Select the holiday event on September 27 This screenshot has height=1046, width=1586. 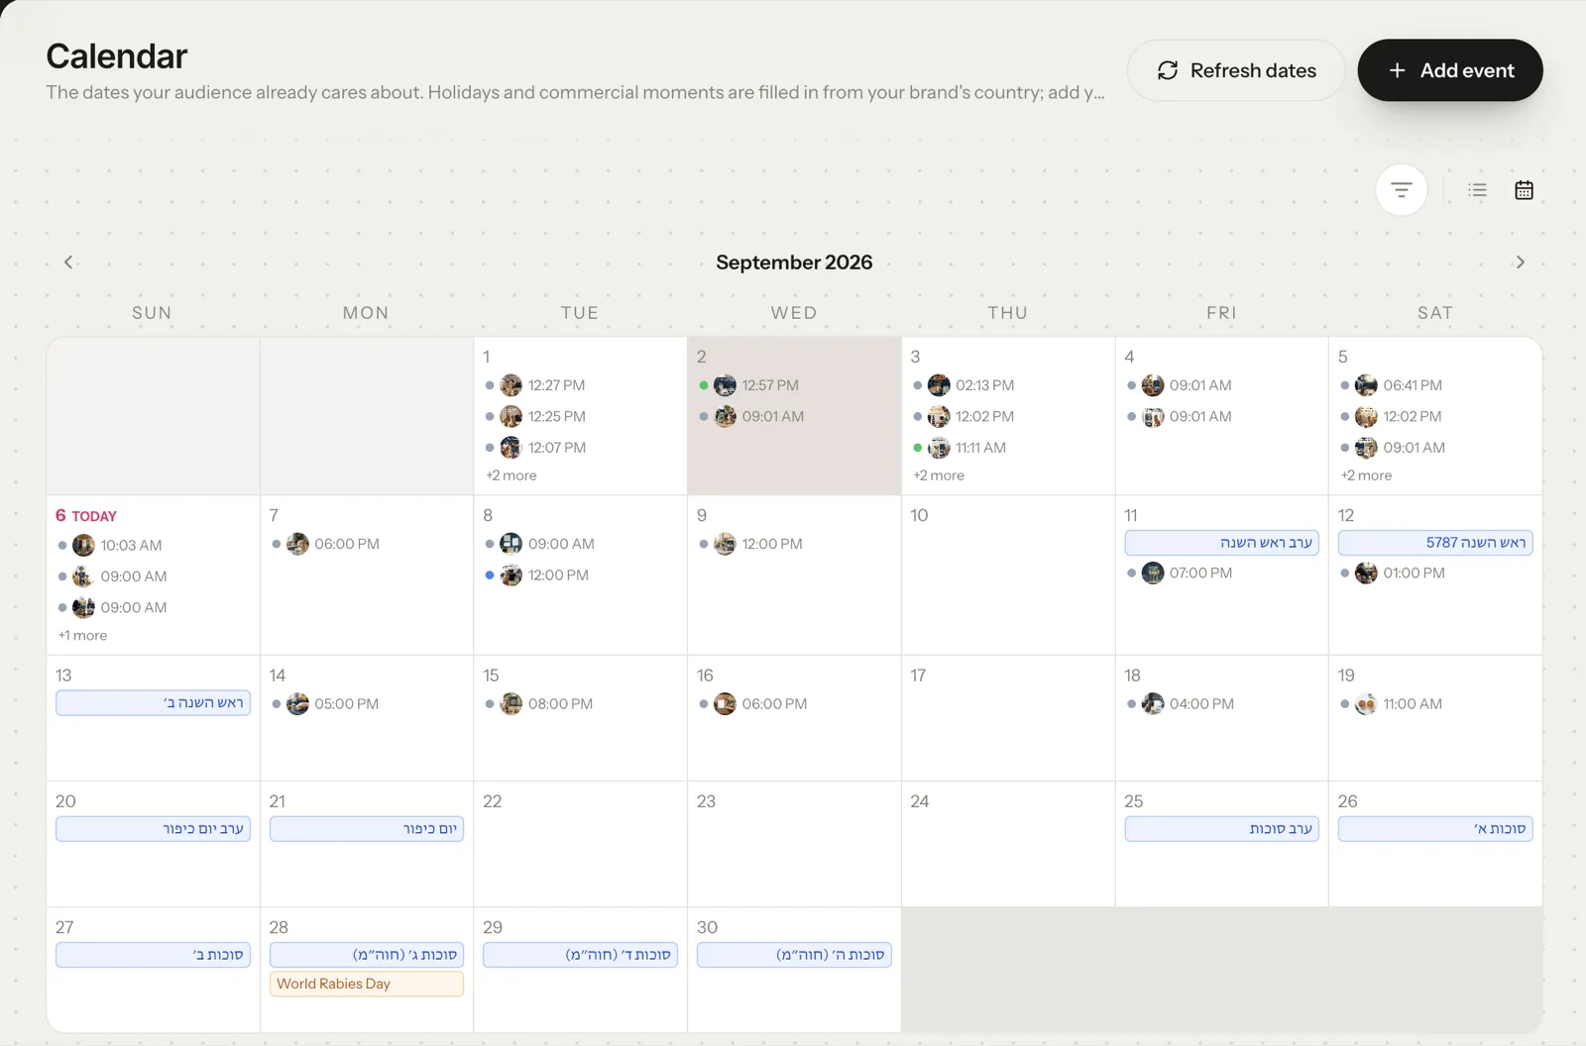tap(153, 955)
